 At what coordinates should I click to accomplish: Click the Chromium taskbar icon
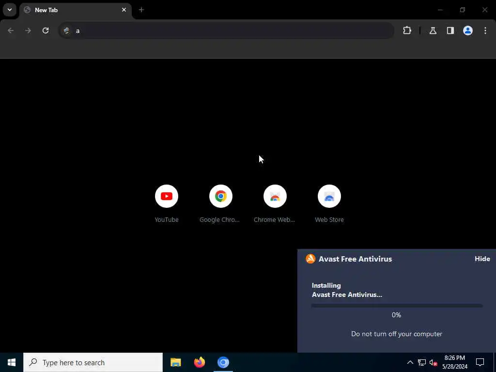click(x=223, y=362)
